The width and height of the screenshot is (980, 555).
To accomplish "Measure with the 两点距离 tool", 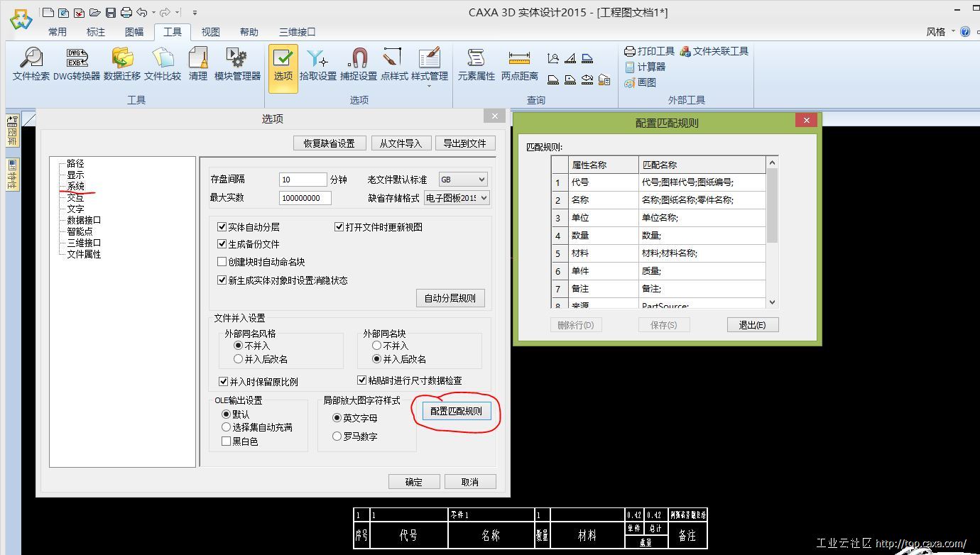I will (519, 64).
